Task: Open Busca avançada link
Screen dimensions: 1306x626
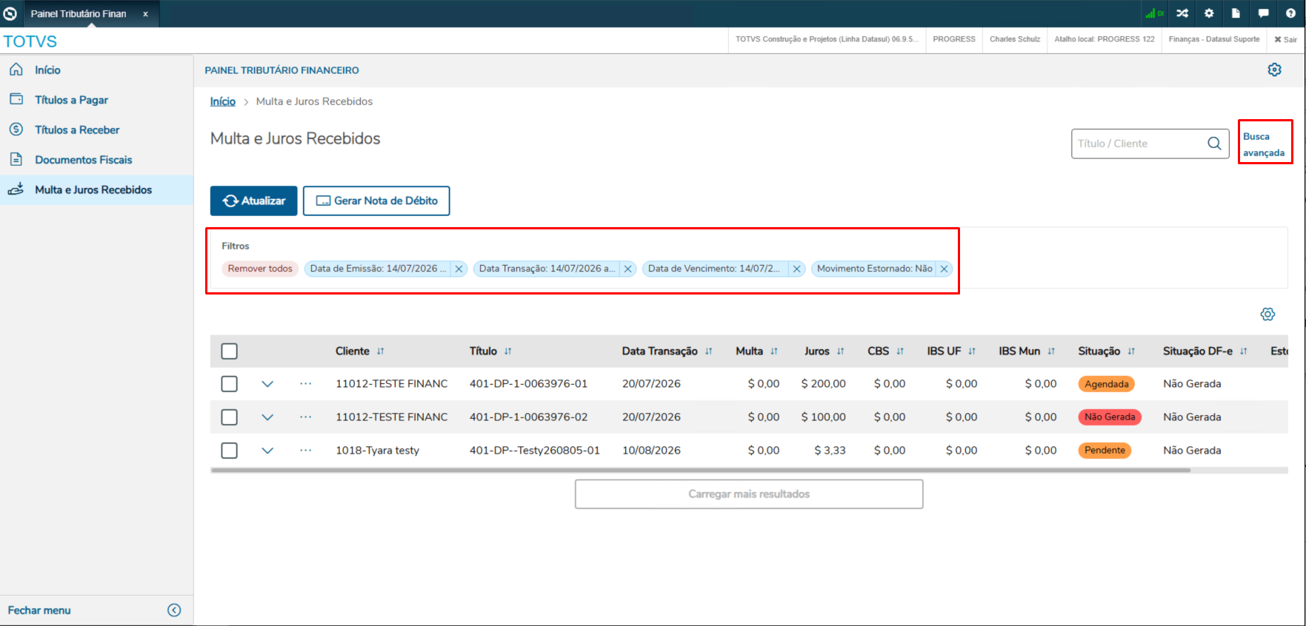Action: tap(1264, 144)
